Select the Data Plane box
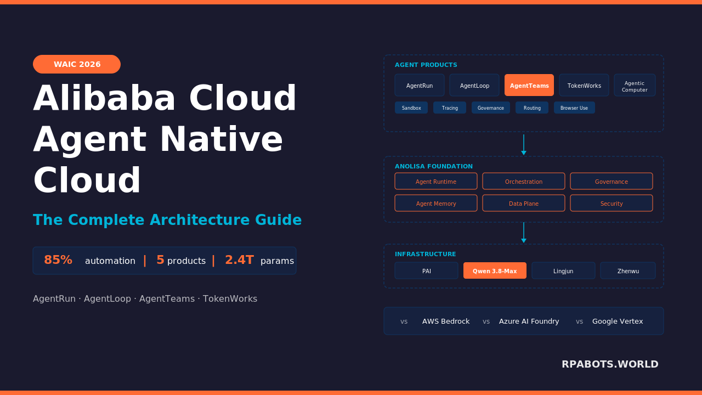The height and width of the screenshot is (395, 702). point(524,203)
